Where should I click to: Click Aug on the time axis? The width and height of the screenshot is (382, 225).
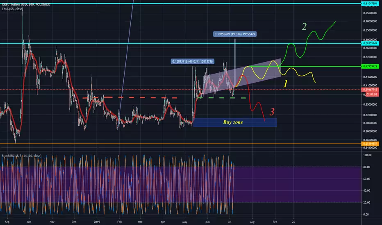[x=252, y=222]
